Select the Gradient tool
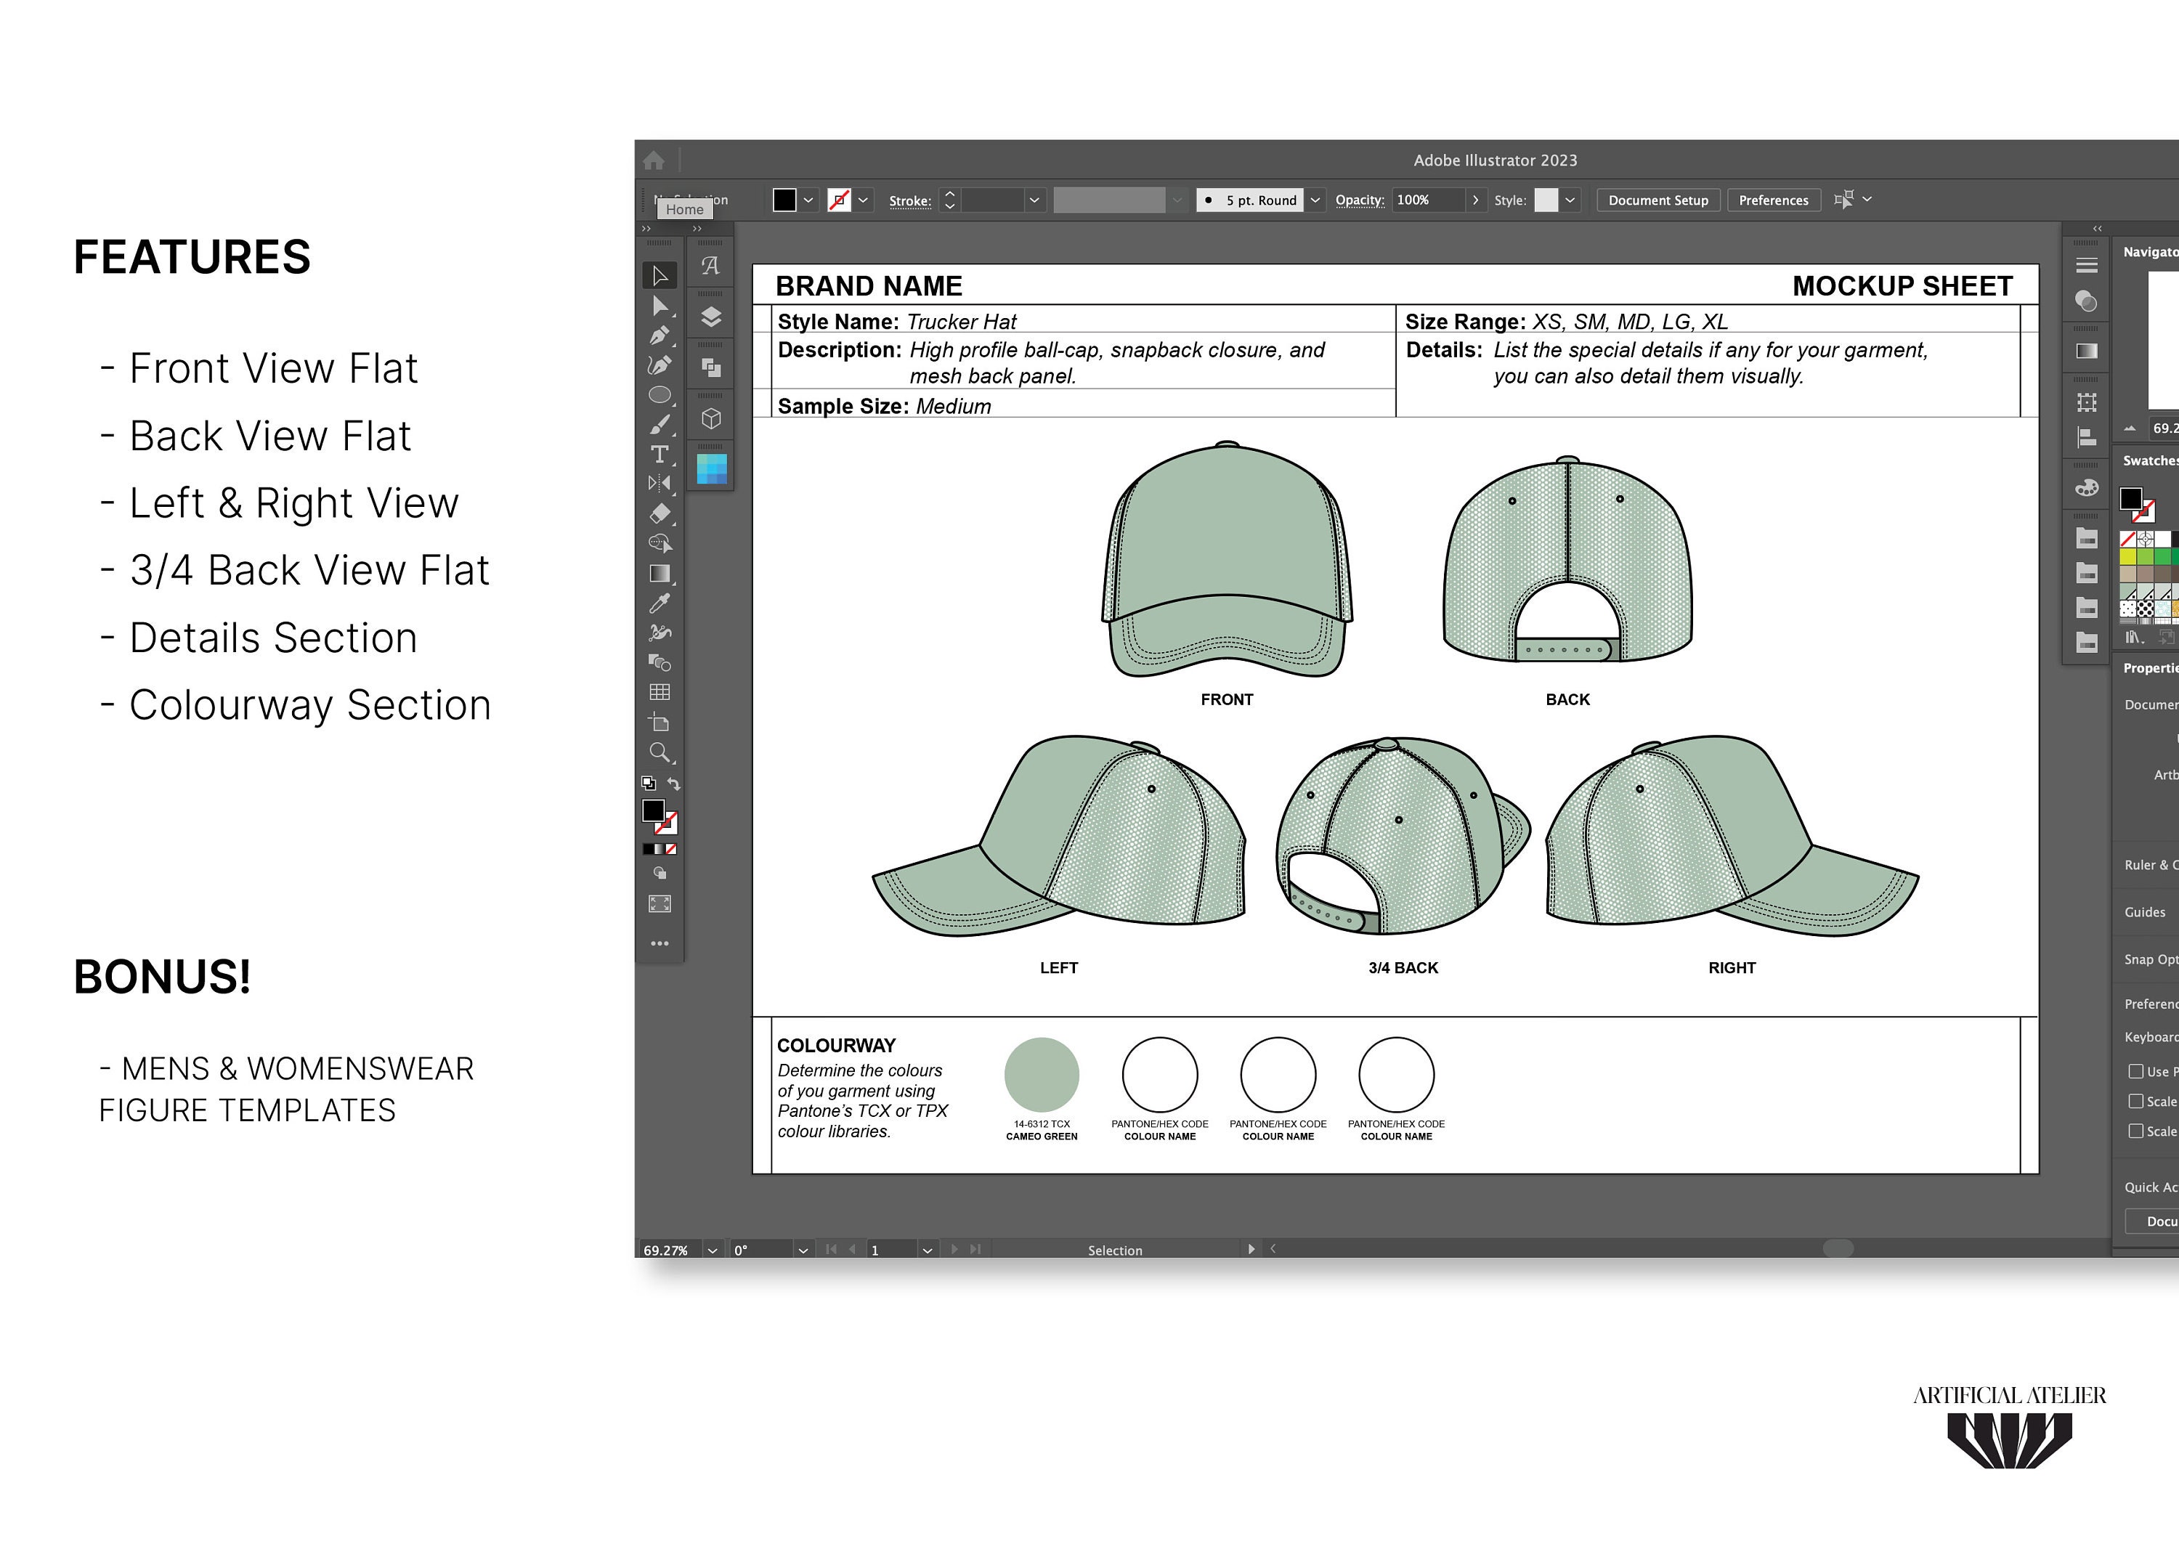2179x1541 pixels. pos(662,572)
